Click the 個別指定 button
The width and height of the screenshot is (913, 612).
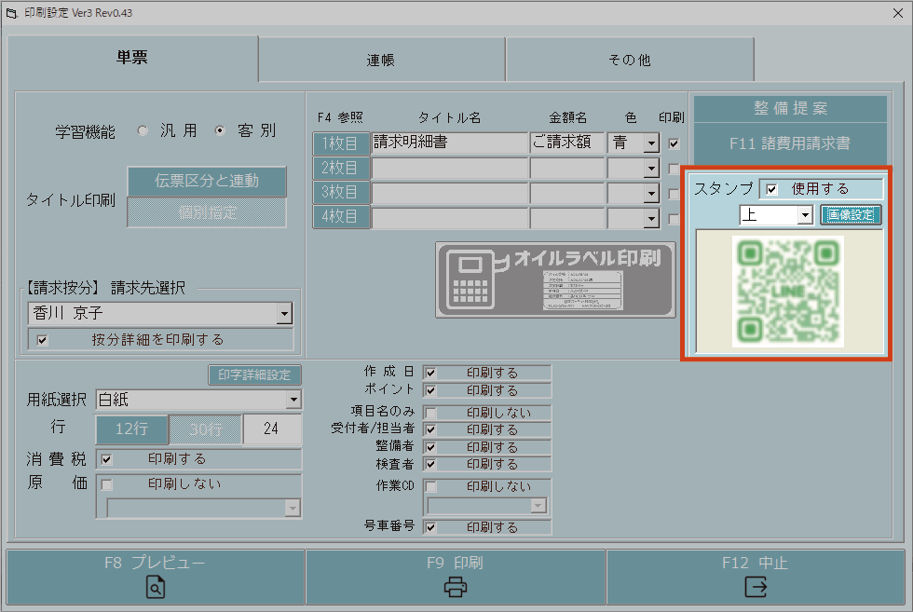point(207,212)
